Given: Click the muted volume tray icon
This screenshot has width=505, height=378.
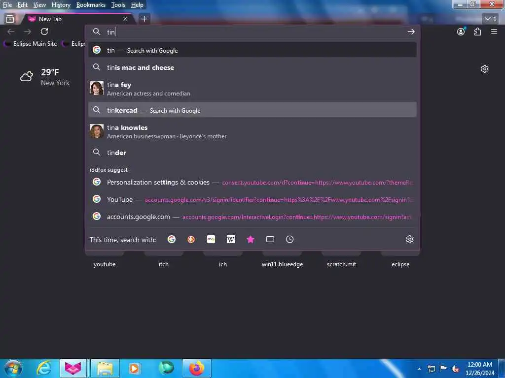Looking at the screenshot, I should point(455,369).
